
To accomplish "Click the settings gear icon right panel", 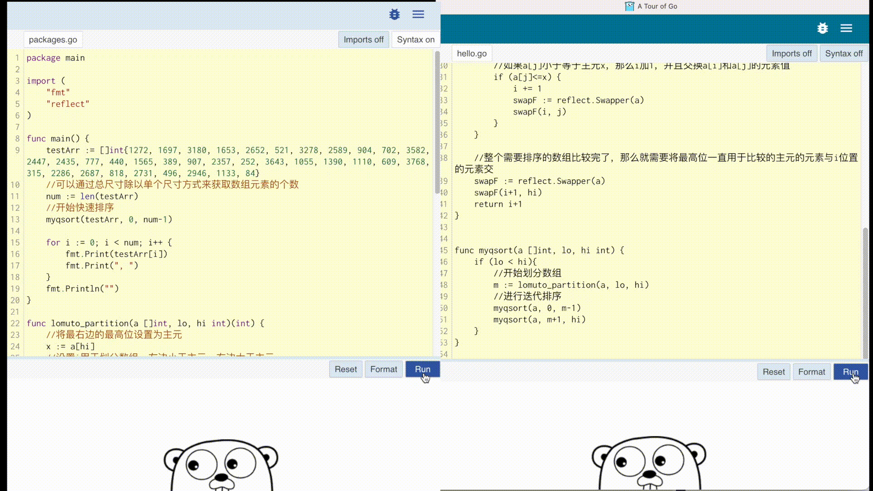I will tap(823, 28).
